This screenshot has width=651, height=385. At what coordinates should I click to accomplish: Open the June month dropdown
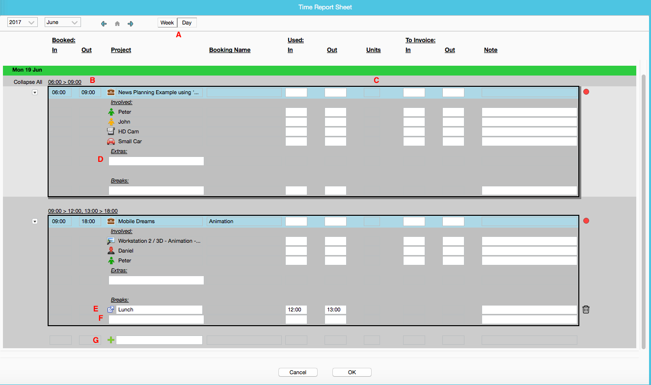(62, 22)
